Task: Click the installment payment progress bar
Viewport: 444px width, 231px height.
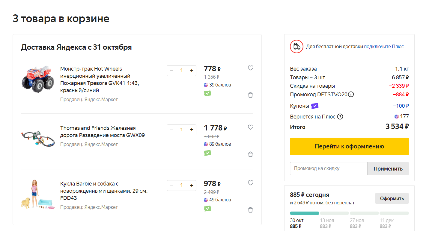Action: (x=349, y=213)
